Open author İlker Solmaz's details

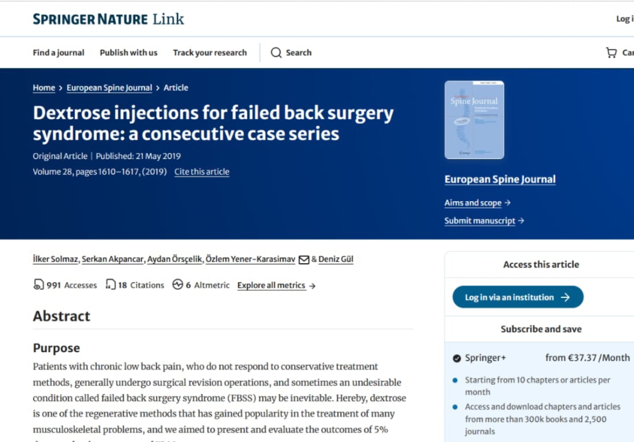pos(56,259)
